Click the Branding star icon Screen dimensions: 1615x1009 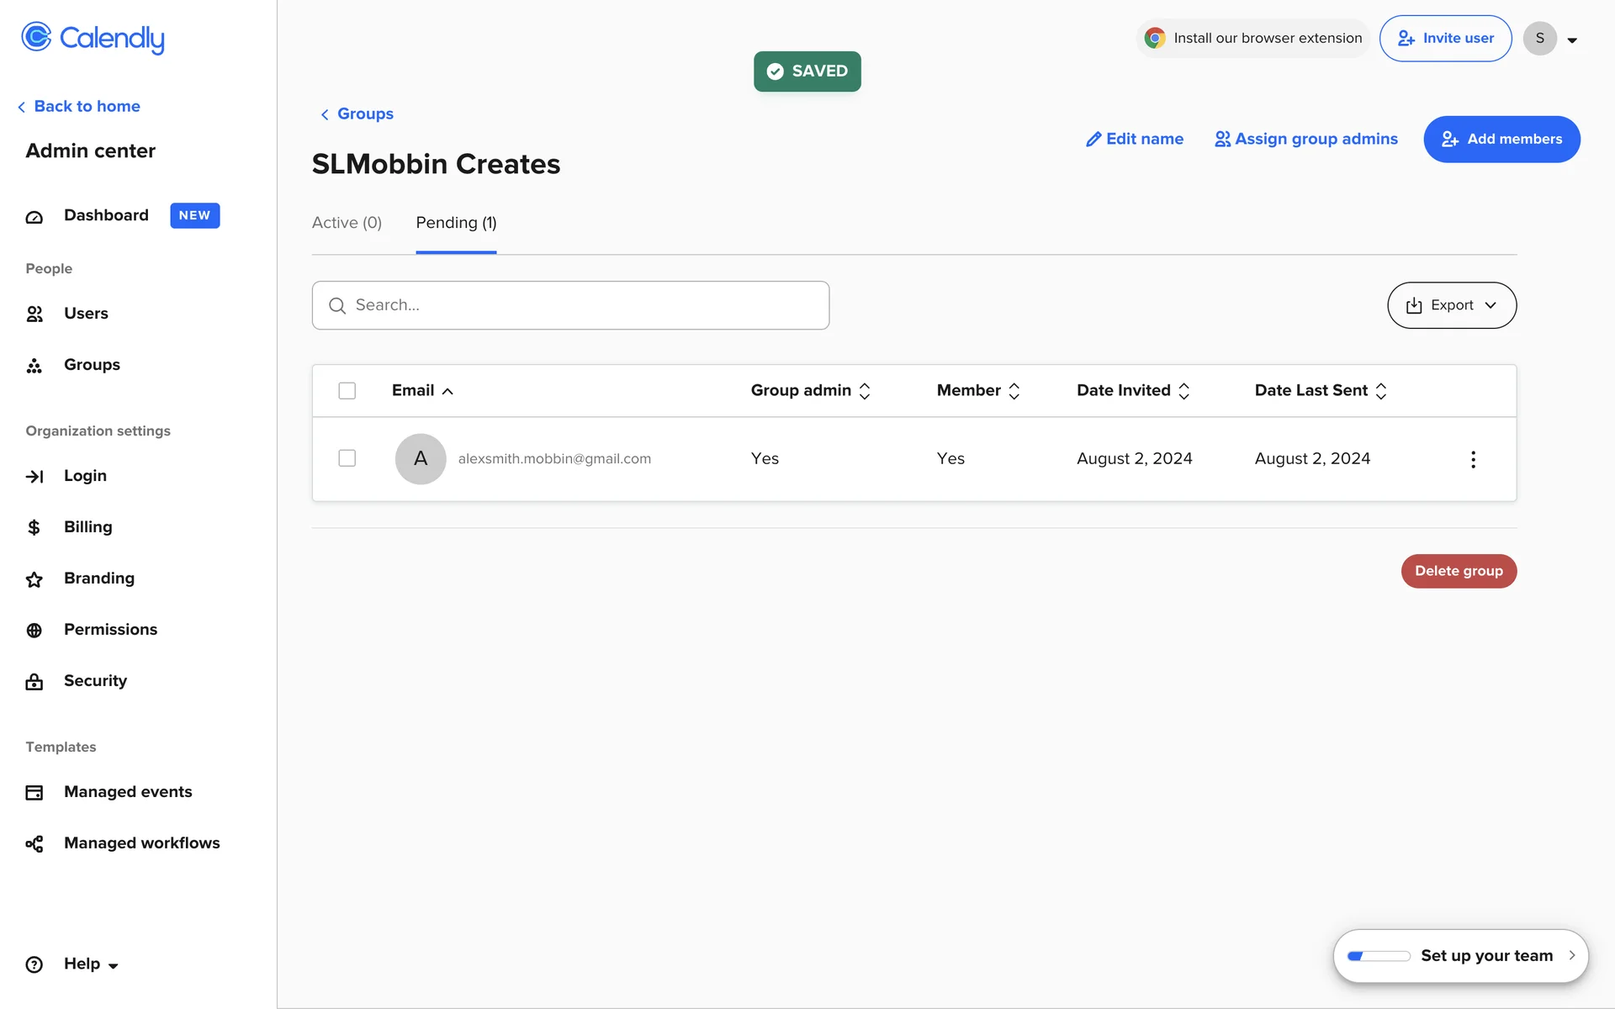[x=34, y=579]
